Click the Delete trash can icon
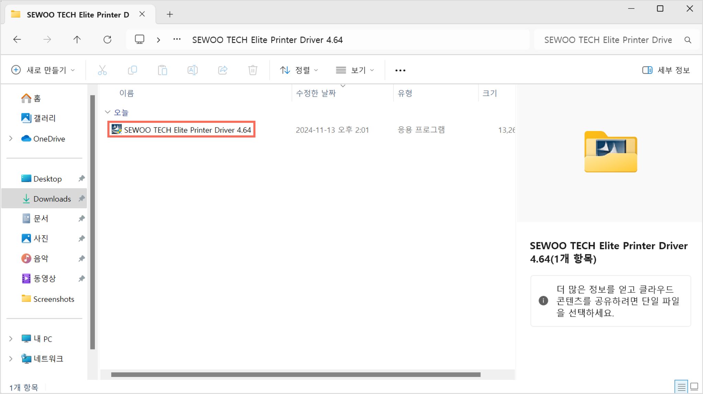Viewport: 703px width, 394px height. point(253,70)
